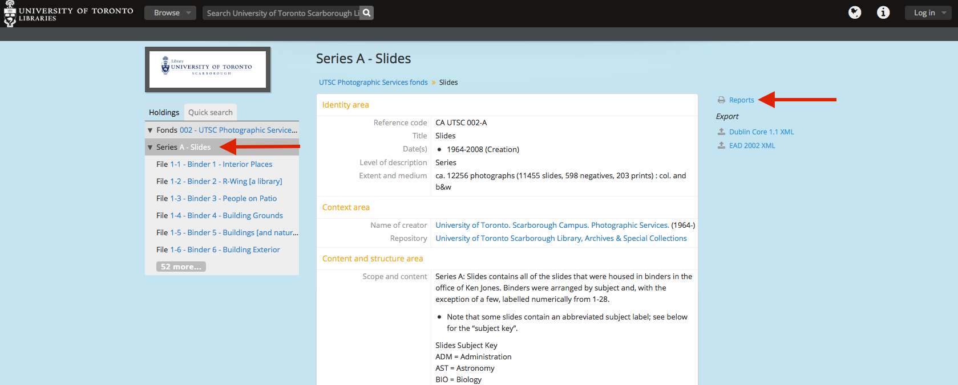Image resolution: width=958 pixels, height=385 pixels.
Task: Open File 1-5 Binder 5 Buildings
Action: (x=234, y=232)
